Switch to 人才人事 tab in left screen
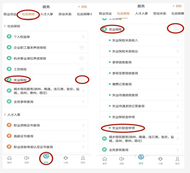This screenshot has height=173, width=190. 47,14
